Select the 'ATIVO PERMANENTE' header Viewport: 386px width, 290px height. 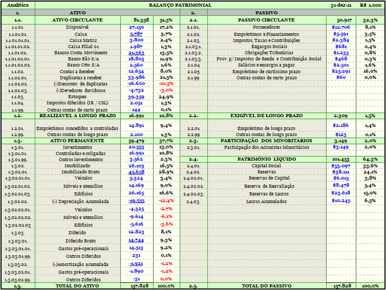pyautogui.click(x=77, y=141)
